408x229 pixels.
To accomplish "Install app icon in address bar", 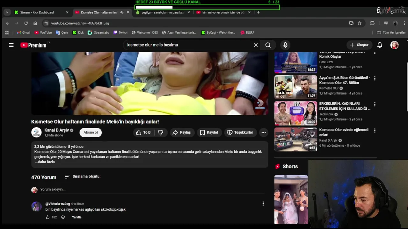I will point(351,23).
